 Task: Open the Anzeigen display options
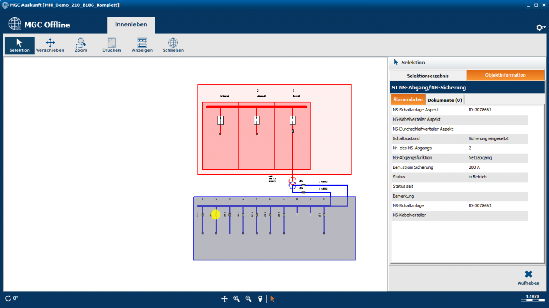tap(142, 45)
